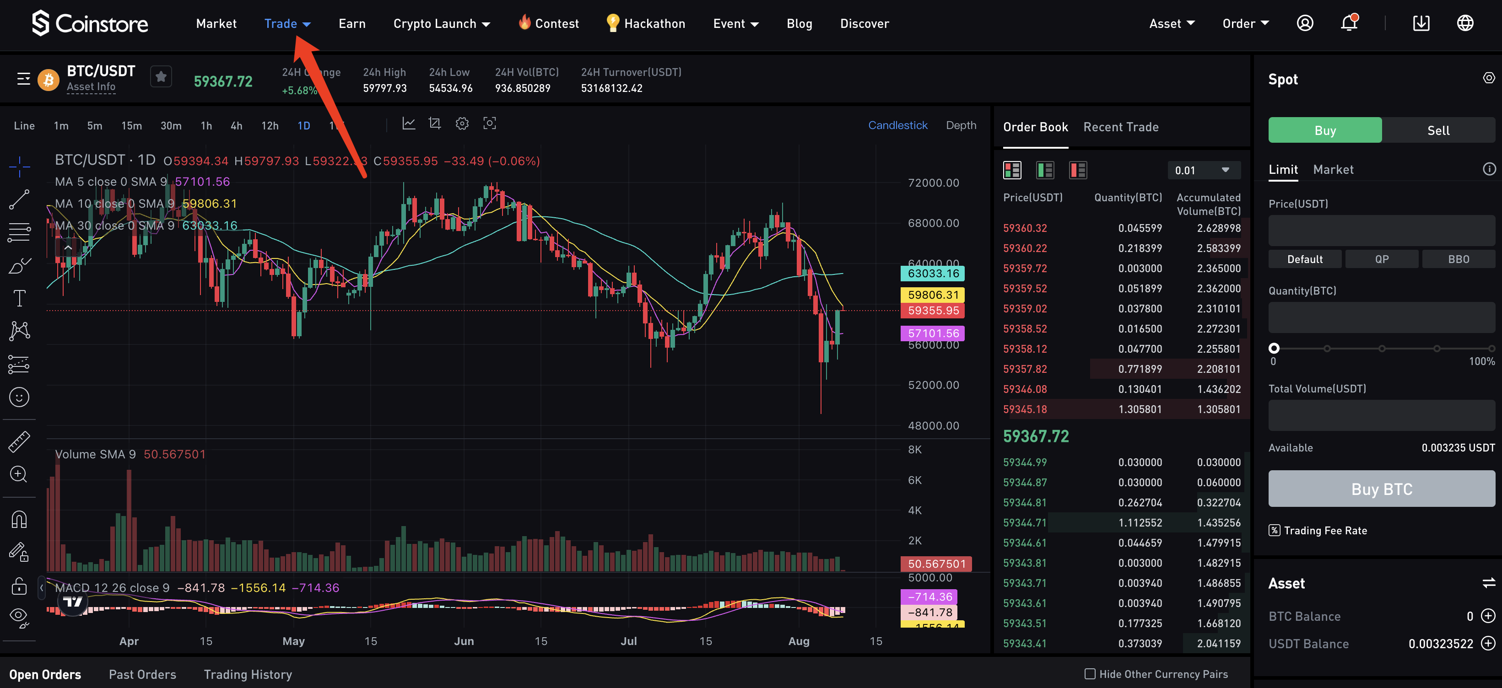Switch to Market order tab

click(1333, 170)
